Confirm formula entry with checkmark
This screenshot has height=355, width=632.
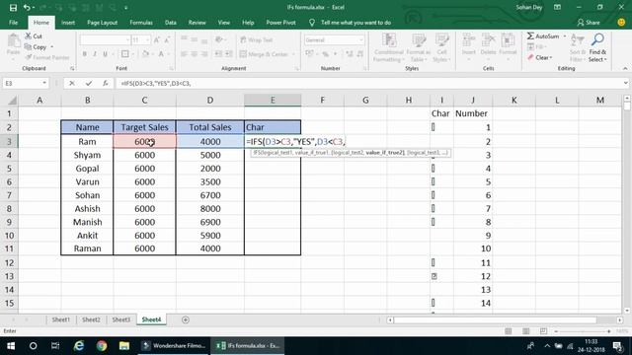click(x=89, y=83)
